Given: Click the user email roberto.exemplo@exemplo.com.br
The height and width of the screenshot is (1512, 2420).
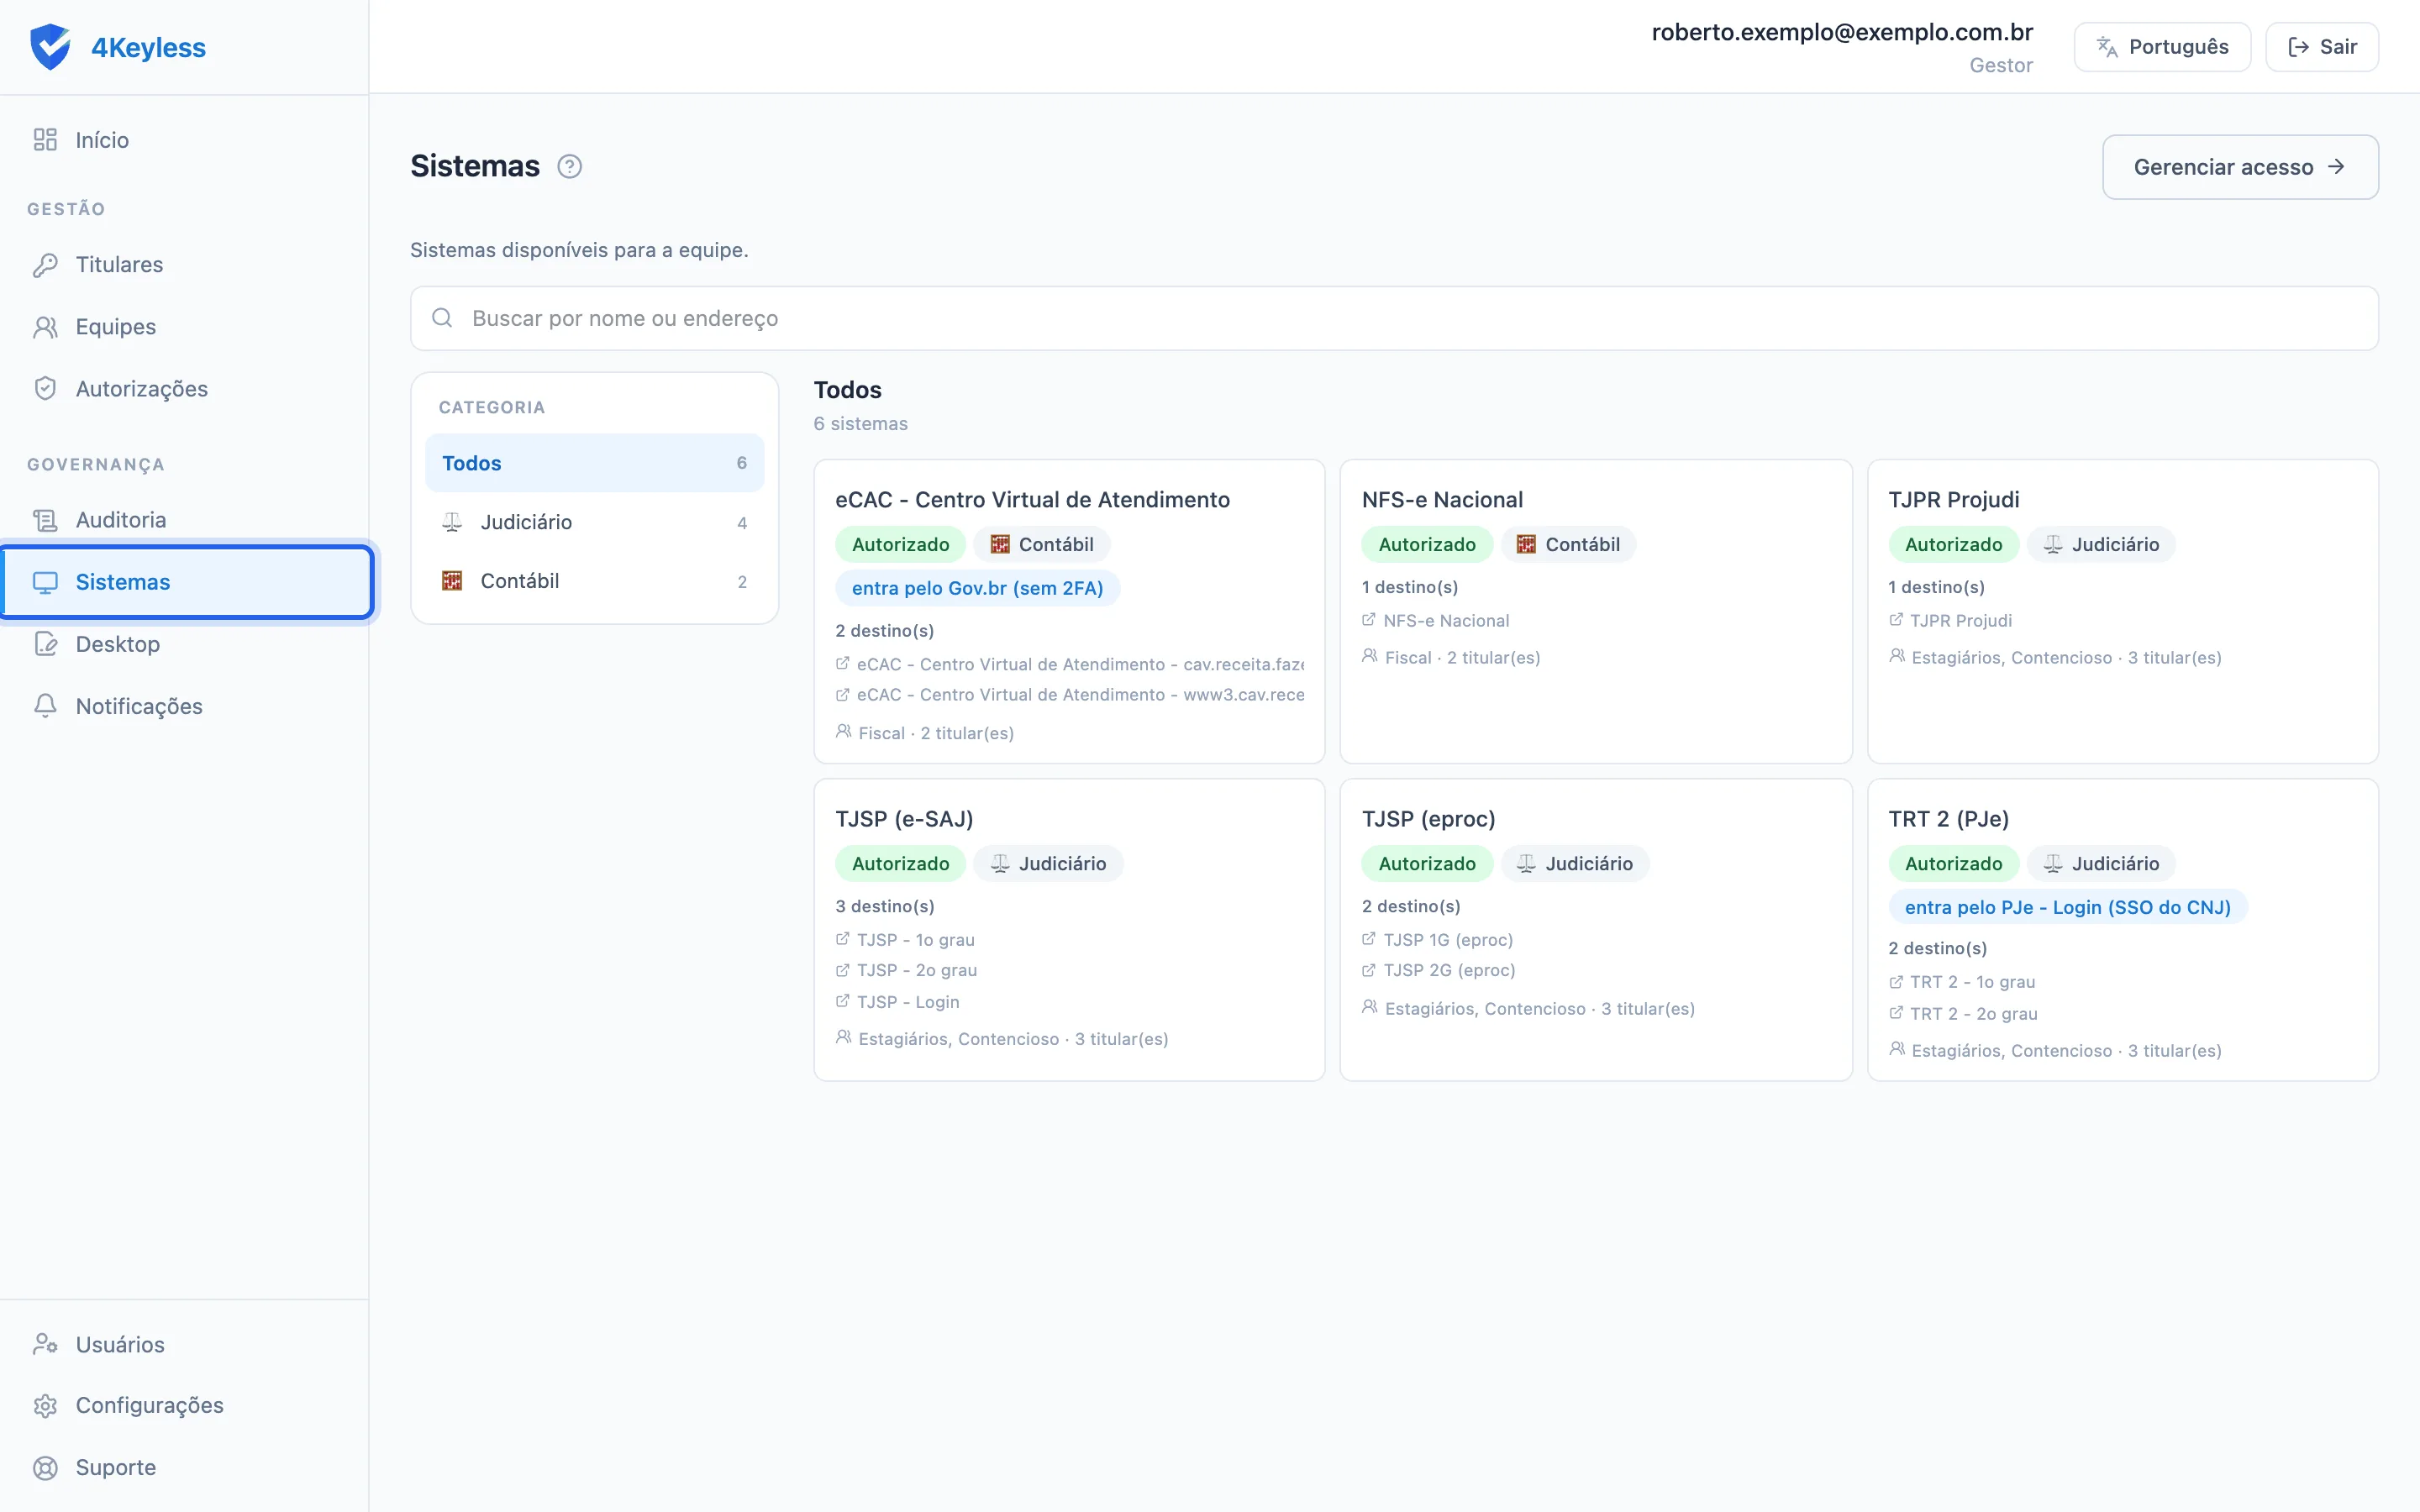Looking at the screenshot, I should point(1842,32).
